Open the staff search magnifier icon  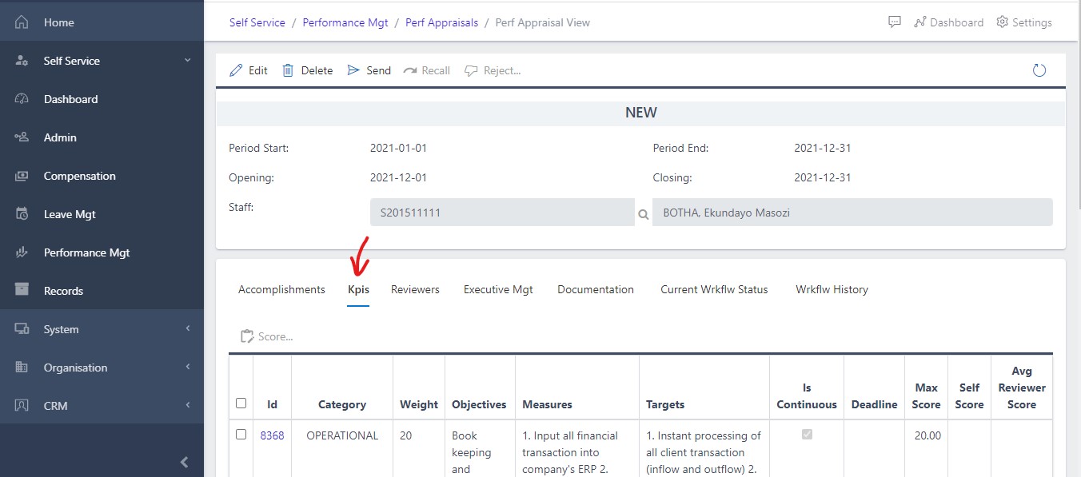pos(644,214)
